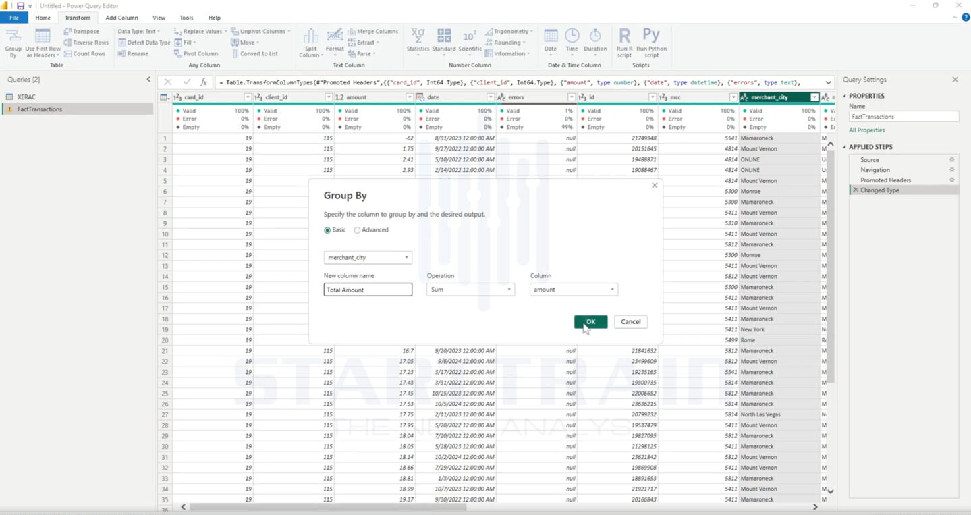Click the Group By ribbon icon

[x=13, y=43]
